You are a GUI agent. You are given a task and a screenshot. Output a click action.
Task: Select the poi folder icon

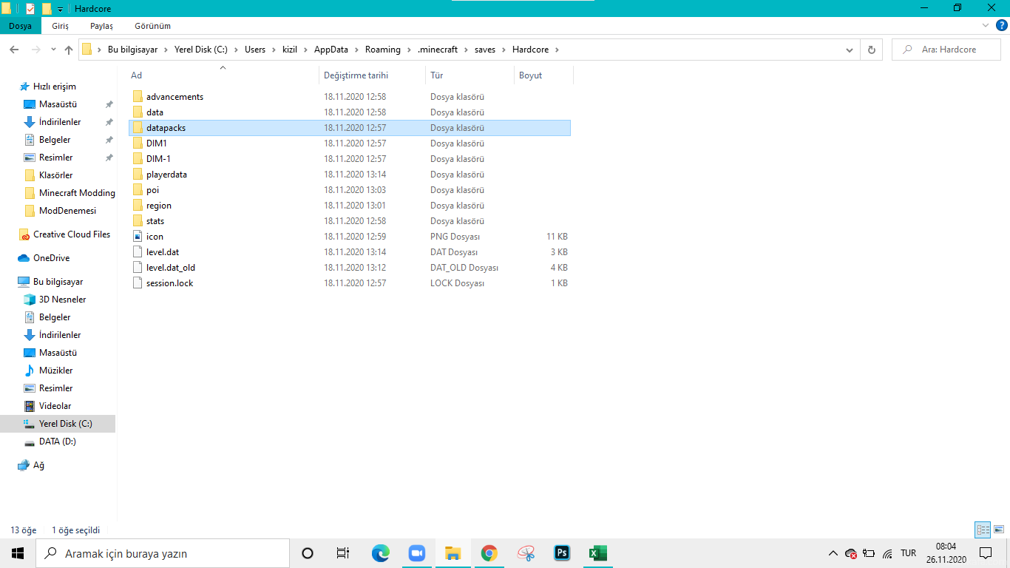coord(138,190)
